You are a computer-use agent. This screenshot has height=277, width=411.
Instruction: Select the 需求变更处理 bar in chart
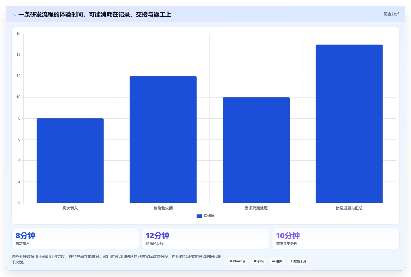(x=256, y=150)
